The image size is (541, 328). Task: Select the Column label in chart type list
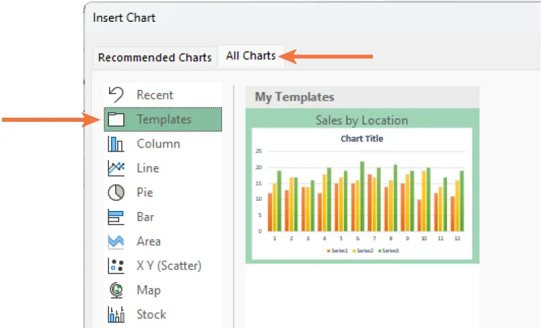(158, 144)
